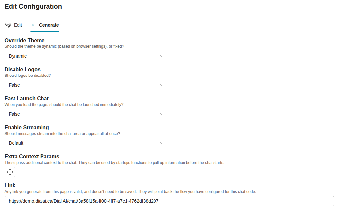
Task: Select the code brackets icon beside Generate
Action: (33, 25)
